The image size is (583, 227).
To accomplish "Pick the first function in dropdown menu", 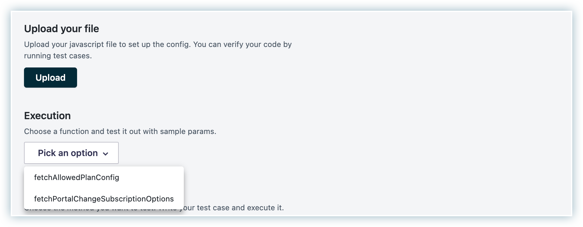I will point(76,178).
